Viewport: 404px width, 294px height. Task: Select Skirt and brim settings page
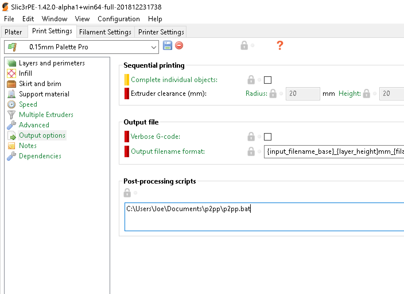[40, 84]
